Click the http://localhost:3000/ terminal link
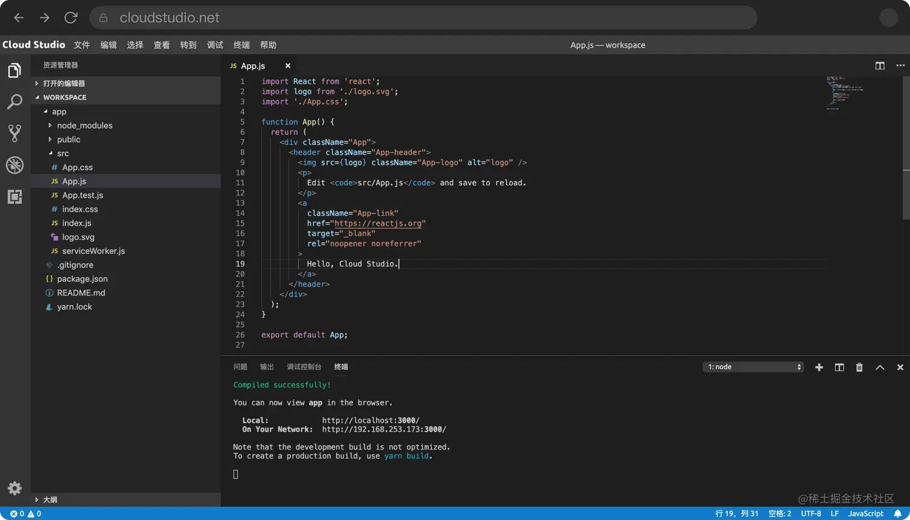The height and width of the screenshot is (520, 910). coord(371,421)
